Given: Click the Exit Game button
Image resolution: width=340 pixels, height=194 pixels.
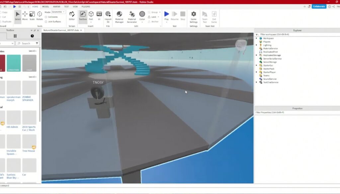Looking at the screenshot, I should click(x=214, y=17).
